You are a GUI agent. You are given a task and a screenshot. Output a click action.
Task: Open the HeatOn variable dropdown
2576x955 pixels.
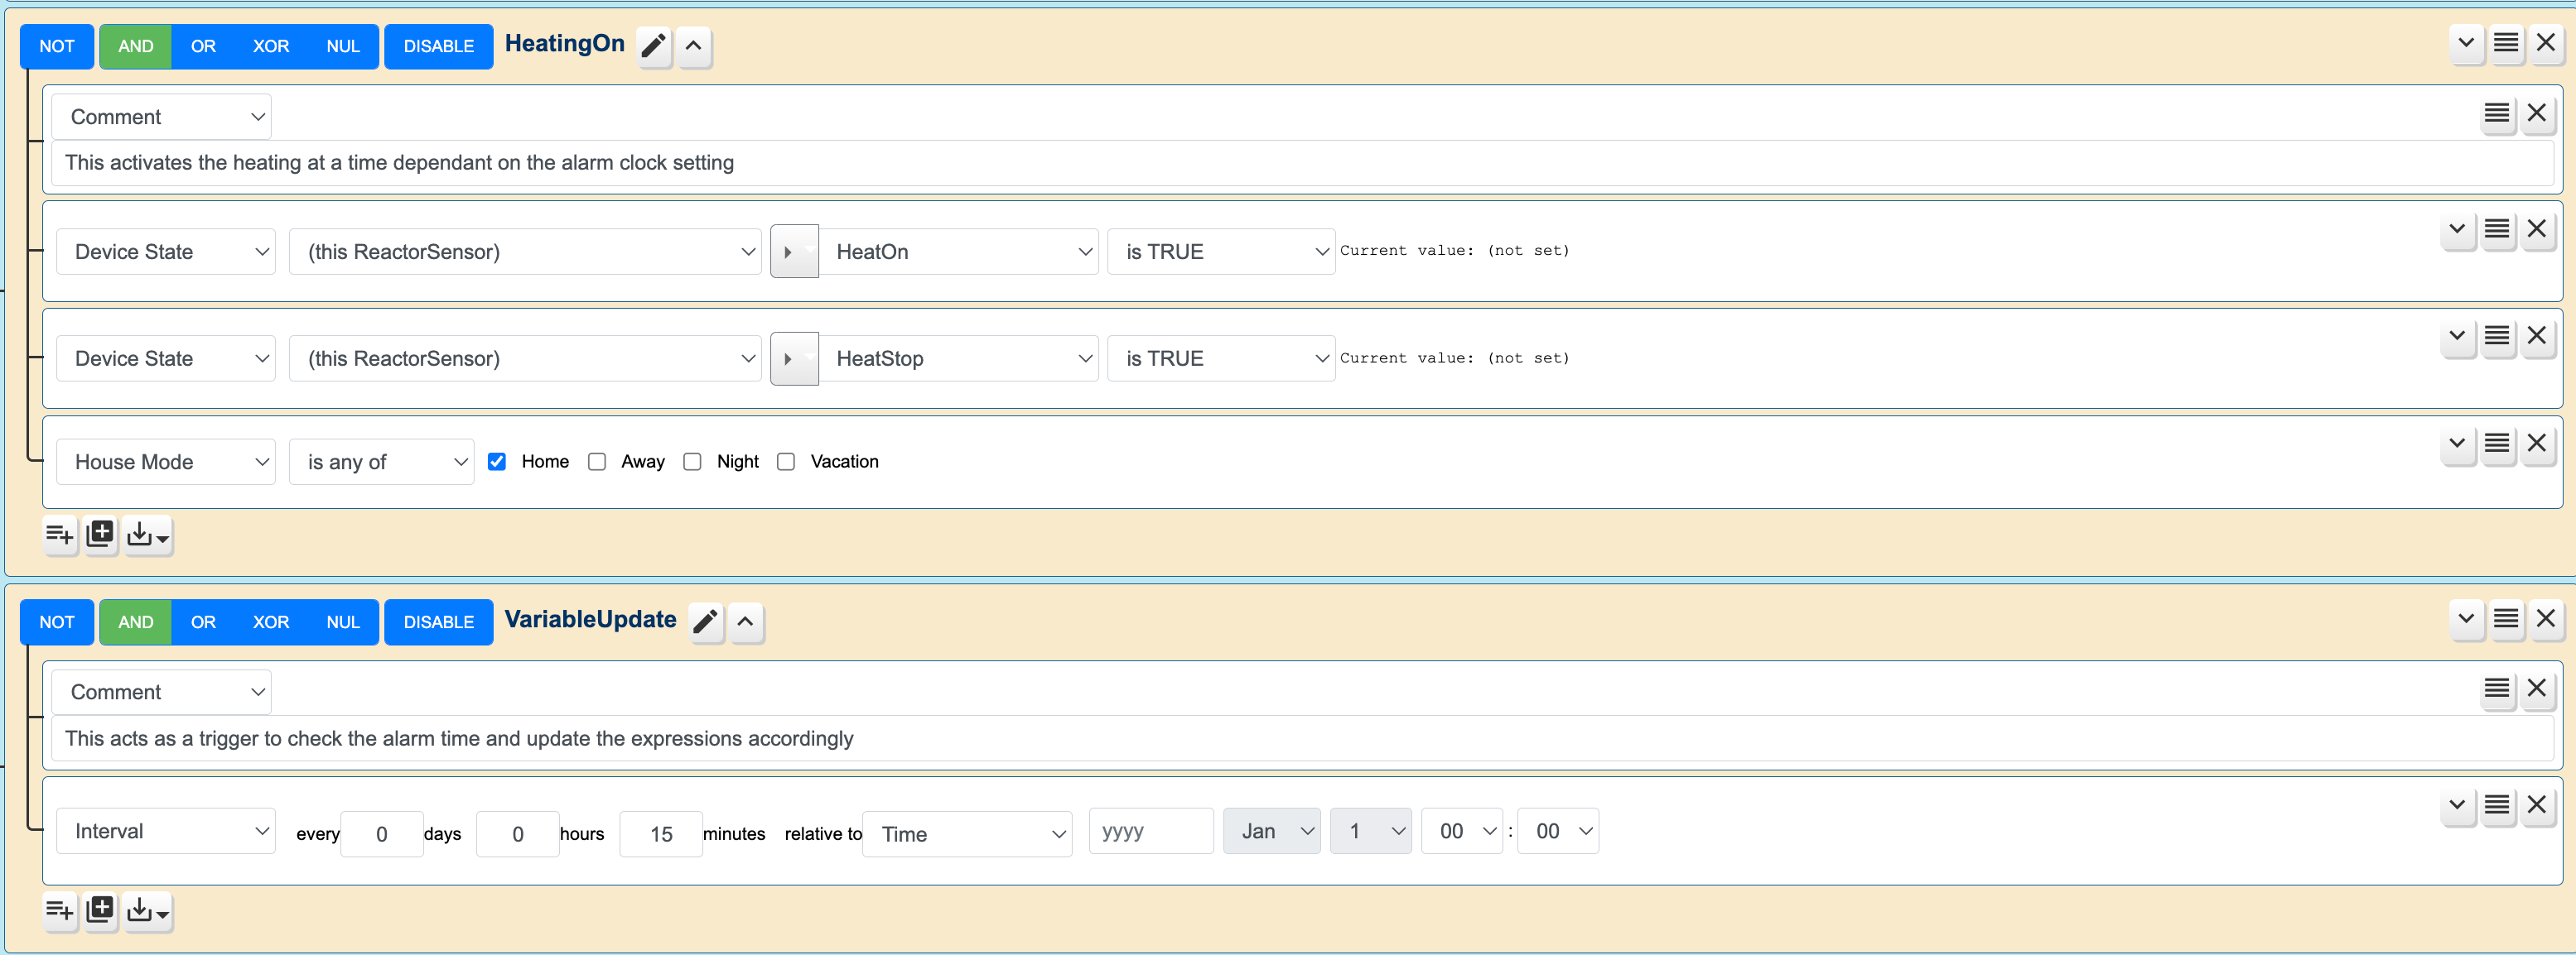point(958,252)
